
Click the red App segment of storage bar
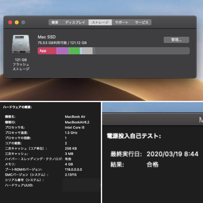coord(47,51)
